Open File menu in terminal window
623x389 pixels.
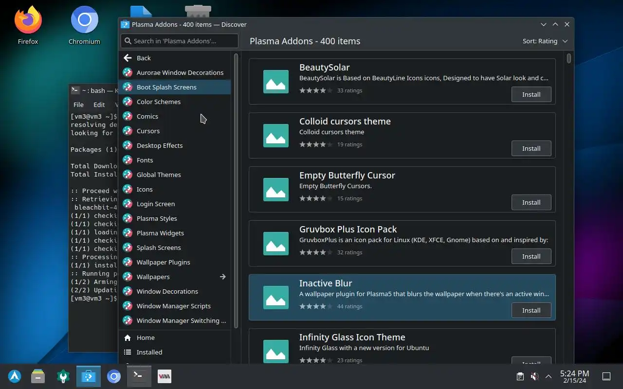(78, 105)
